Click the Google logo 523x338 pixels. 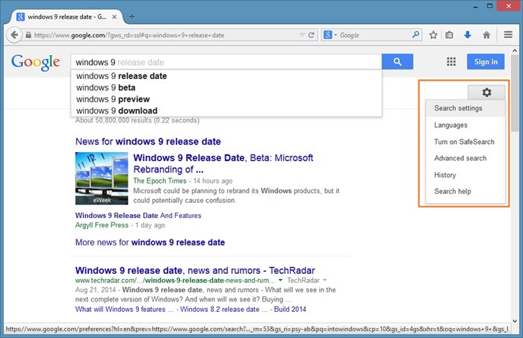[x=36, y=62]
